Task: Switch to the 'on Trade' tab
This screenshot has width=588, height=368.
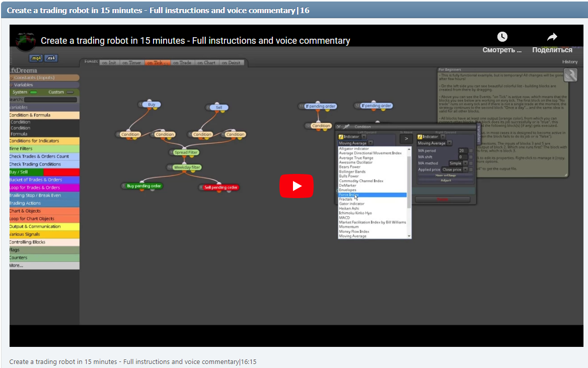Action: [182, 63]
